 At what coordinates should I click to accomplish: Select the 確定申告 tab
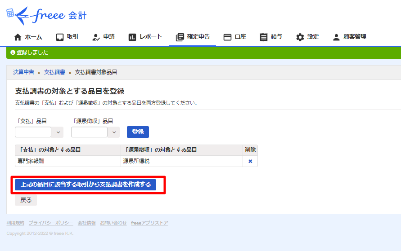click(x=193, y=37)
